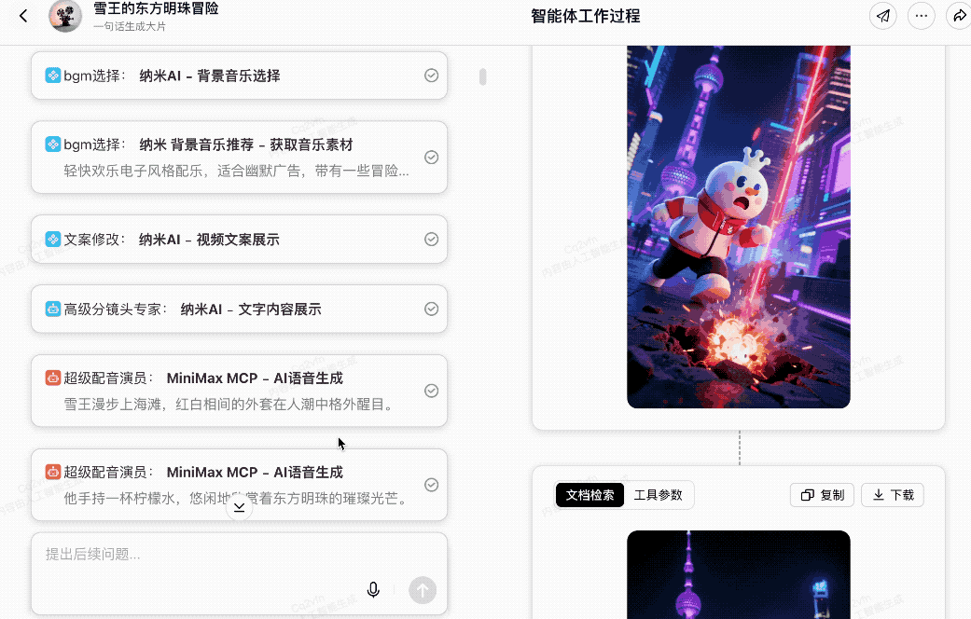971x619 pixels.
Task: Open the more options ellipsis menu
Action: pos(922,16)
